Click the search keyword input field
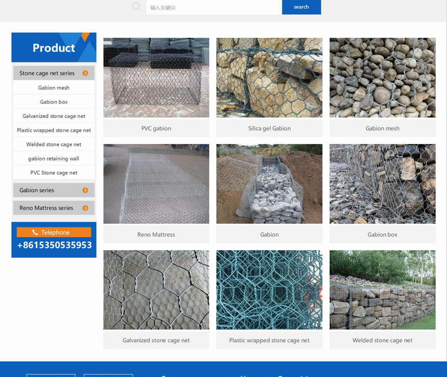447x377 pixels. pos(214,7)
